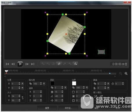The width and height of the screenshot is (132, 112).
Task: Play the motion preview
Action: pyautogui.click(x=20, y=64)
